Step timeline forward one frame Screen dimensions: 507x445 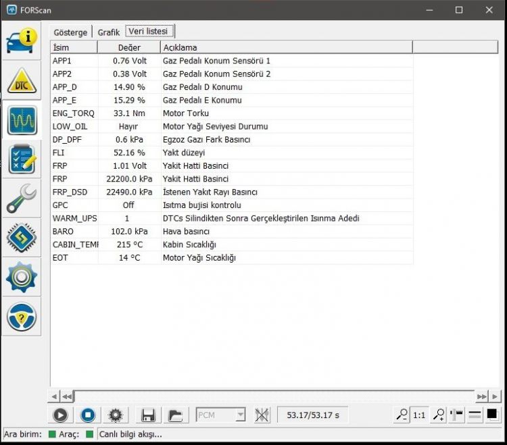coord(495,396)
